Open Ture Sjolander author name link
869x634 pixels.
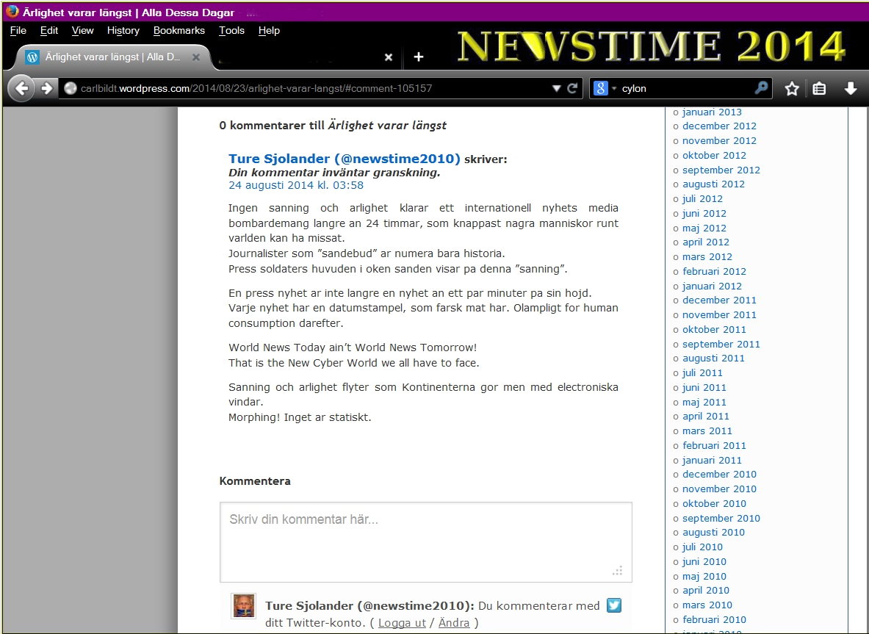tap(345, 159)
